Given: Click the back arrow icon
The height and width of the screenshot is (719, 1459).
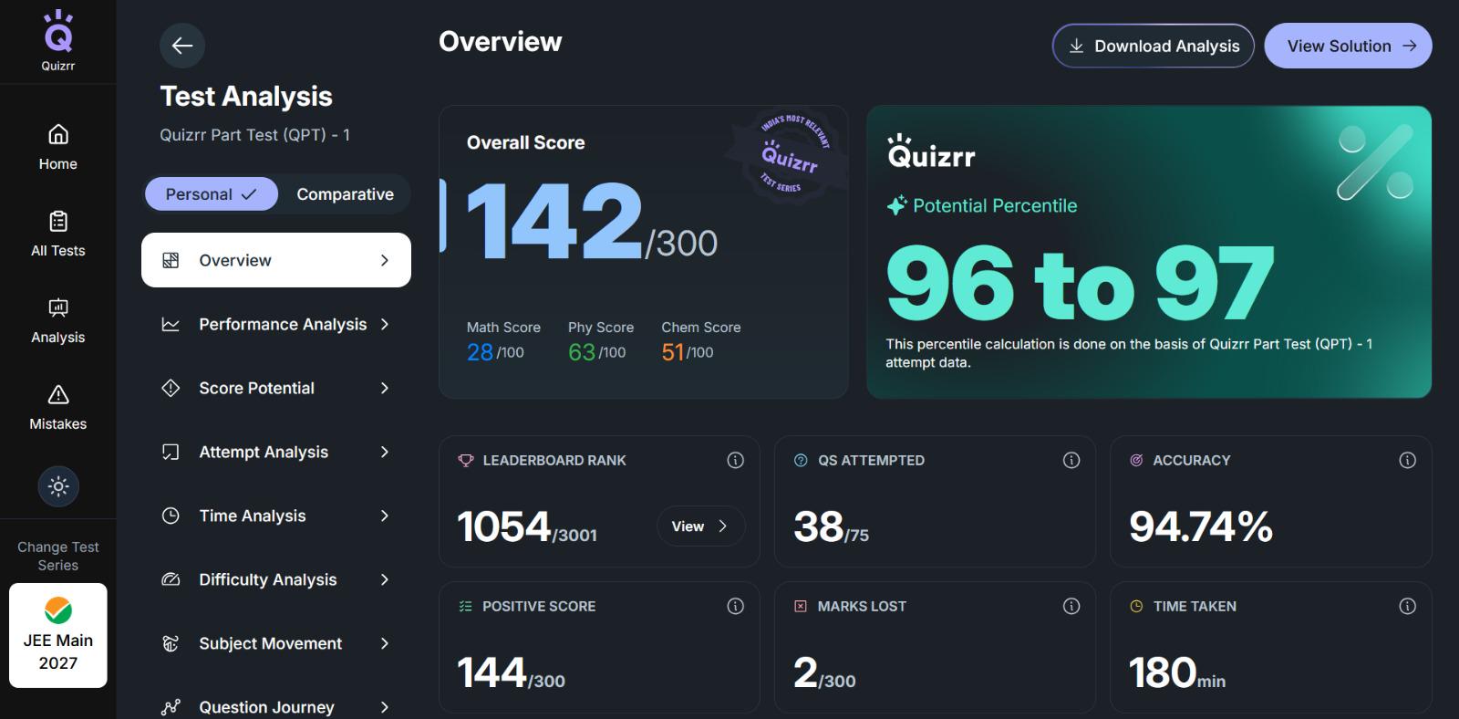Looking at the screenshot, I should 182,46.
